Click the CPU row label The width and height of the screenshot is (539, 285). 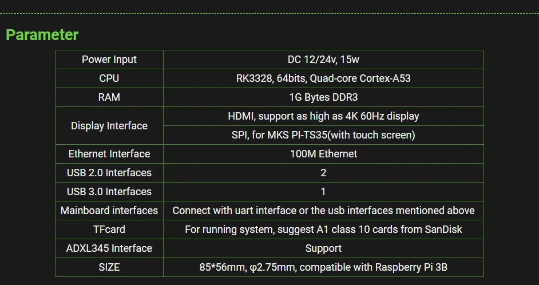pos(109,78)
